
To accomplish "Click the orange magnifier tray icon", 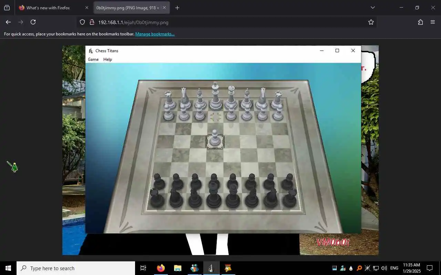I will tap(359, 268).
